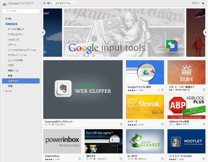Select the 拡張機能 category

pyautogui.click(x=12, y=24)
